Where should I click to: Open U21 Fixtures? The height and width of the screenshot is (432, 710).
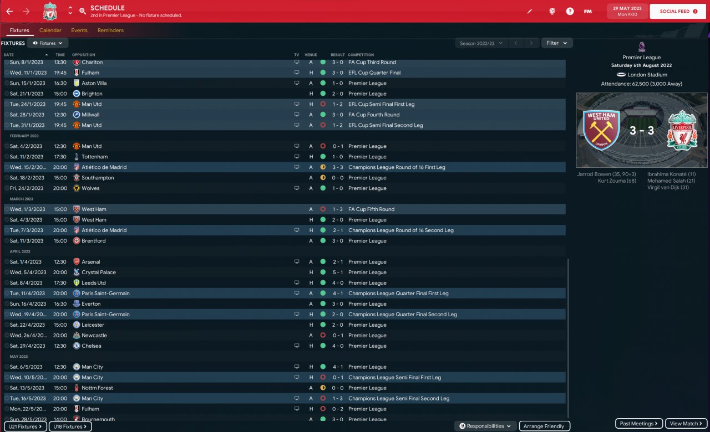tap(24, 426)
